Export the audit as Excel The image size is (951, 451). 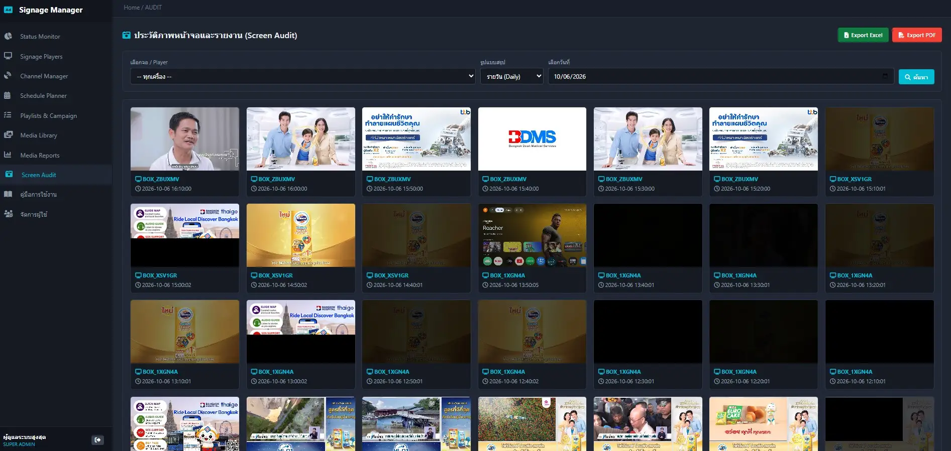coord(863,35)
